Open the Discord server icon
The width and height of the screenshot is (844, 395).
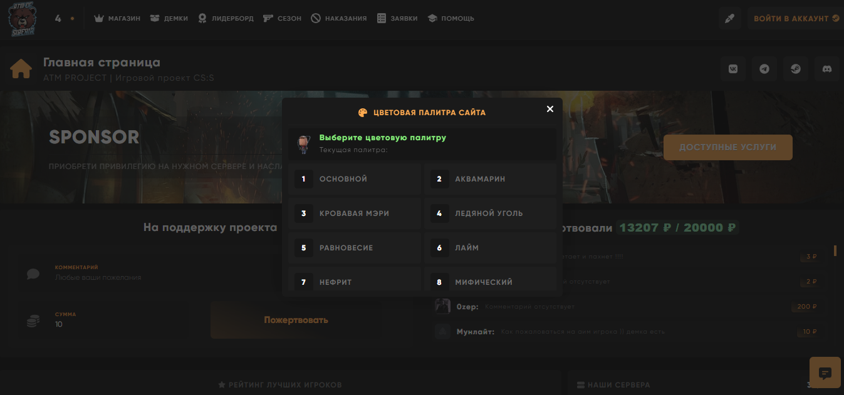[x=827, y=69]
